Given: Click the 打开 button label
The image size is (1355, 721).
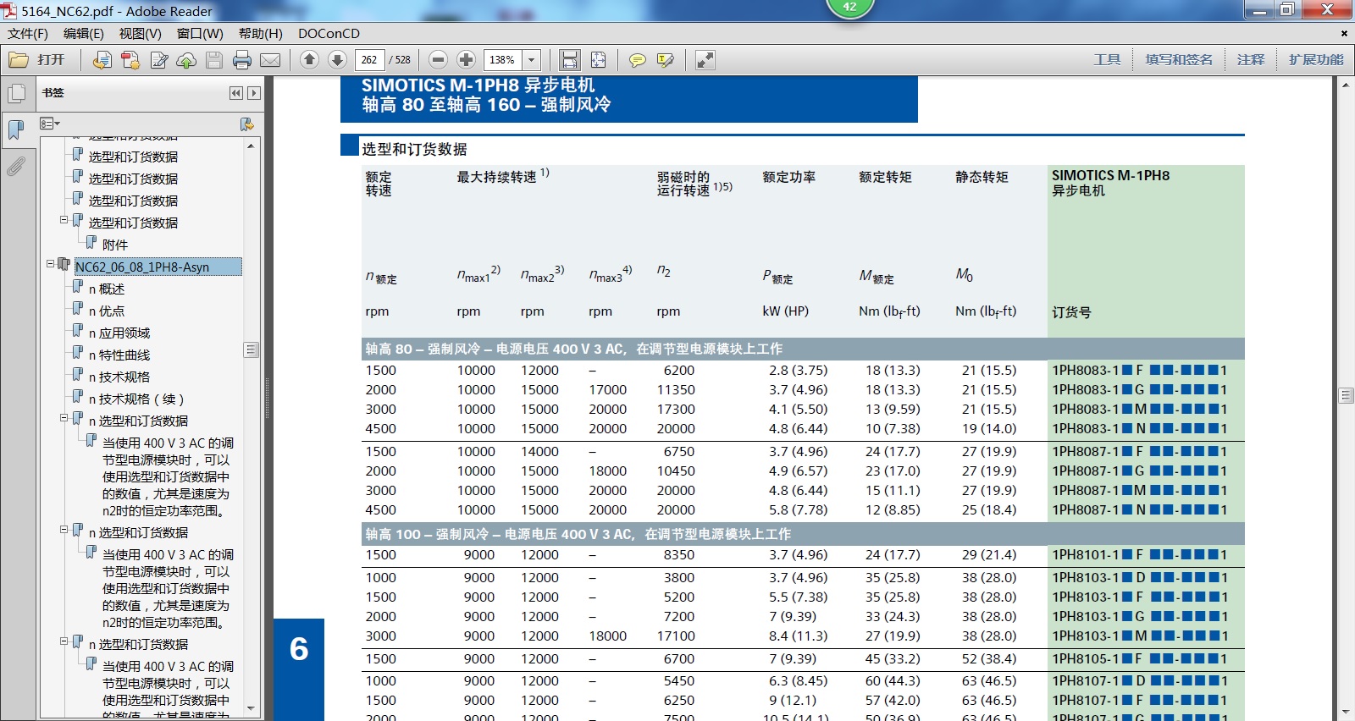Looking at the screenshot, I should point(51,60).
